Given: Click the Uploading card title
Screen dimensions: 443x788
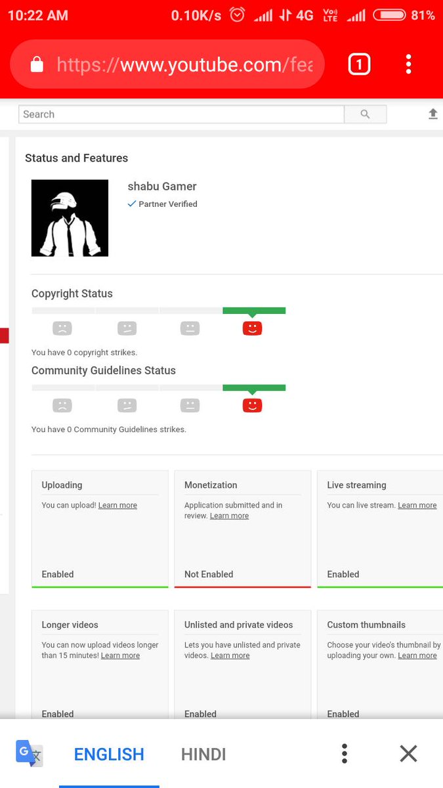Looking at the screenshot, I should click(x=62, y=485).
